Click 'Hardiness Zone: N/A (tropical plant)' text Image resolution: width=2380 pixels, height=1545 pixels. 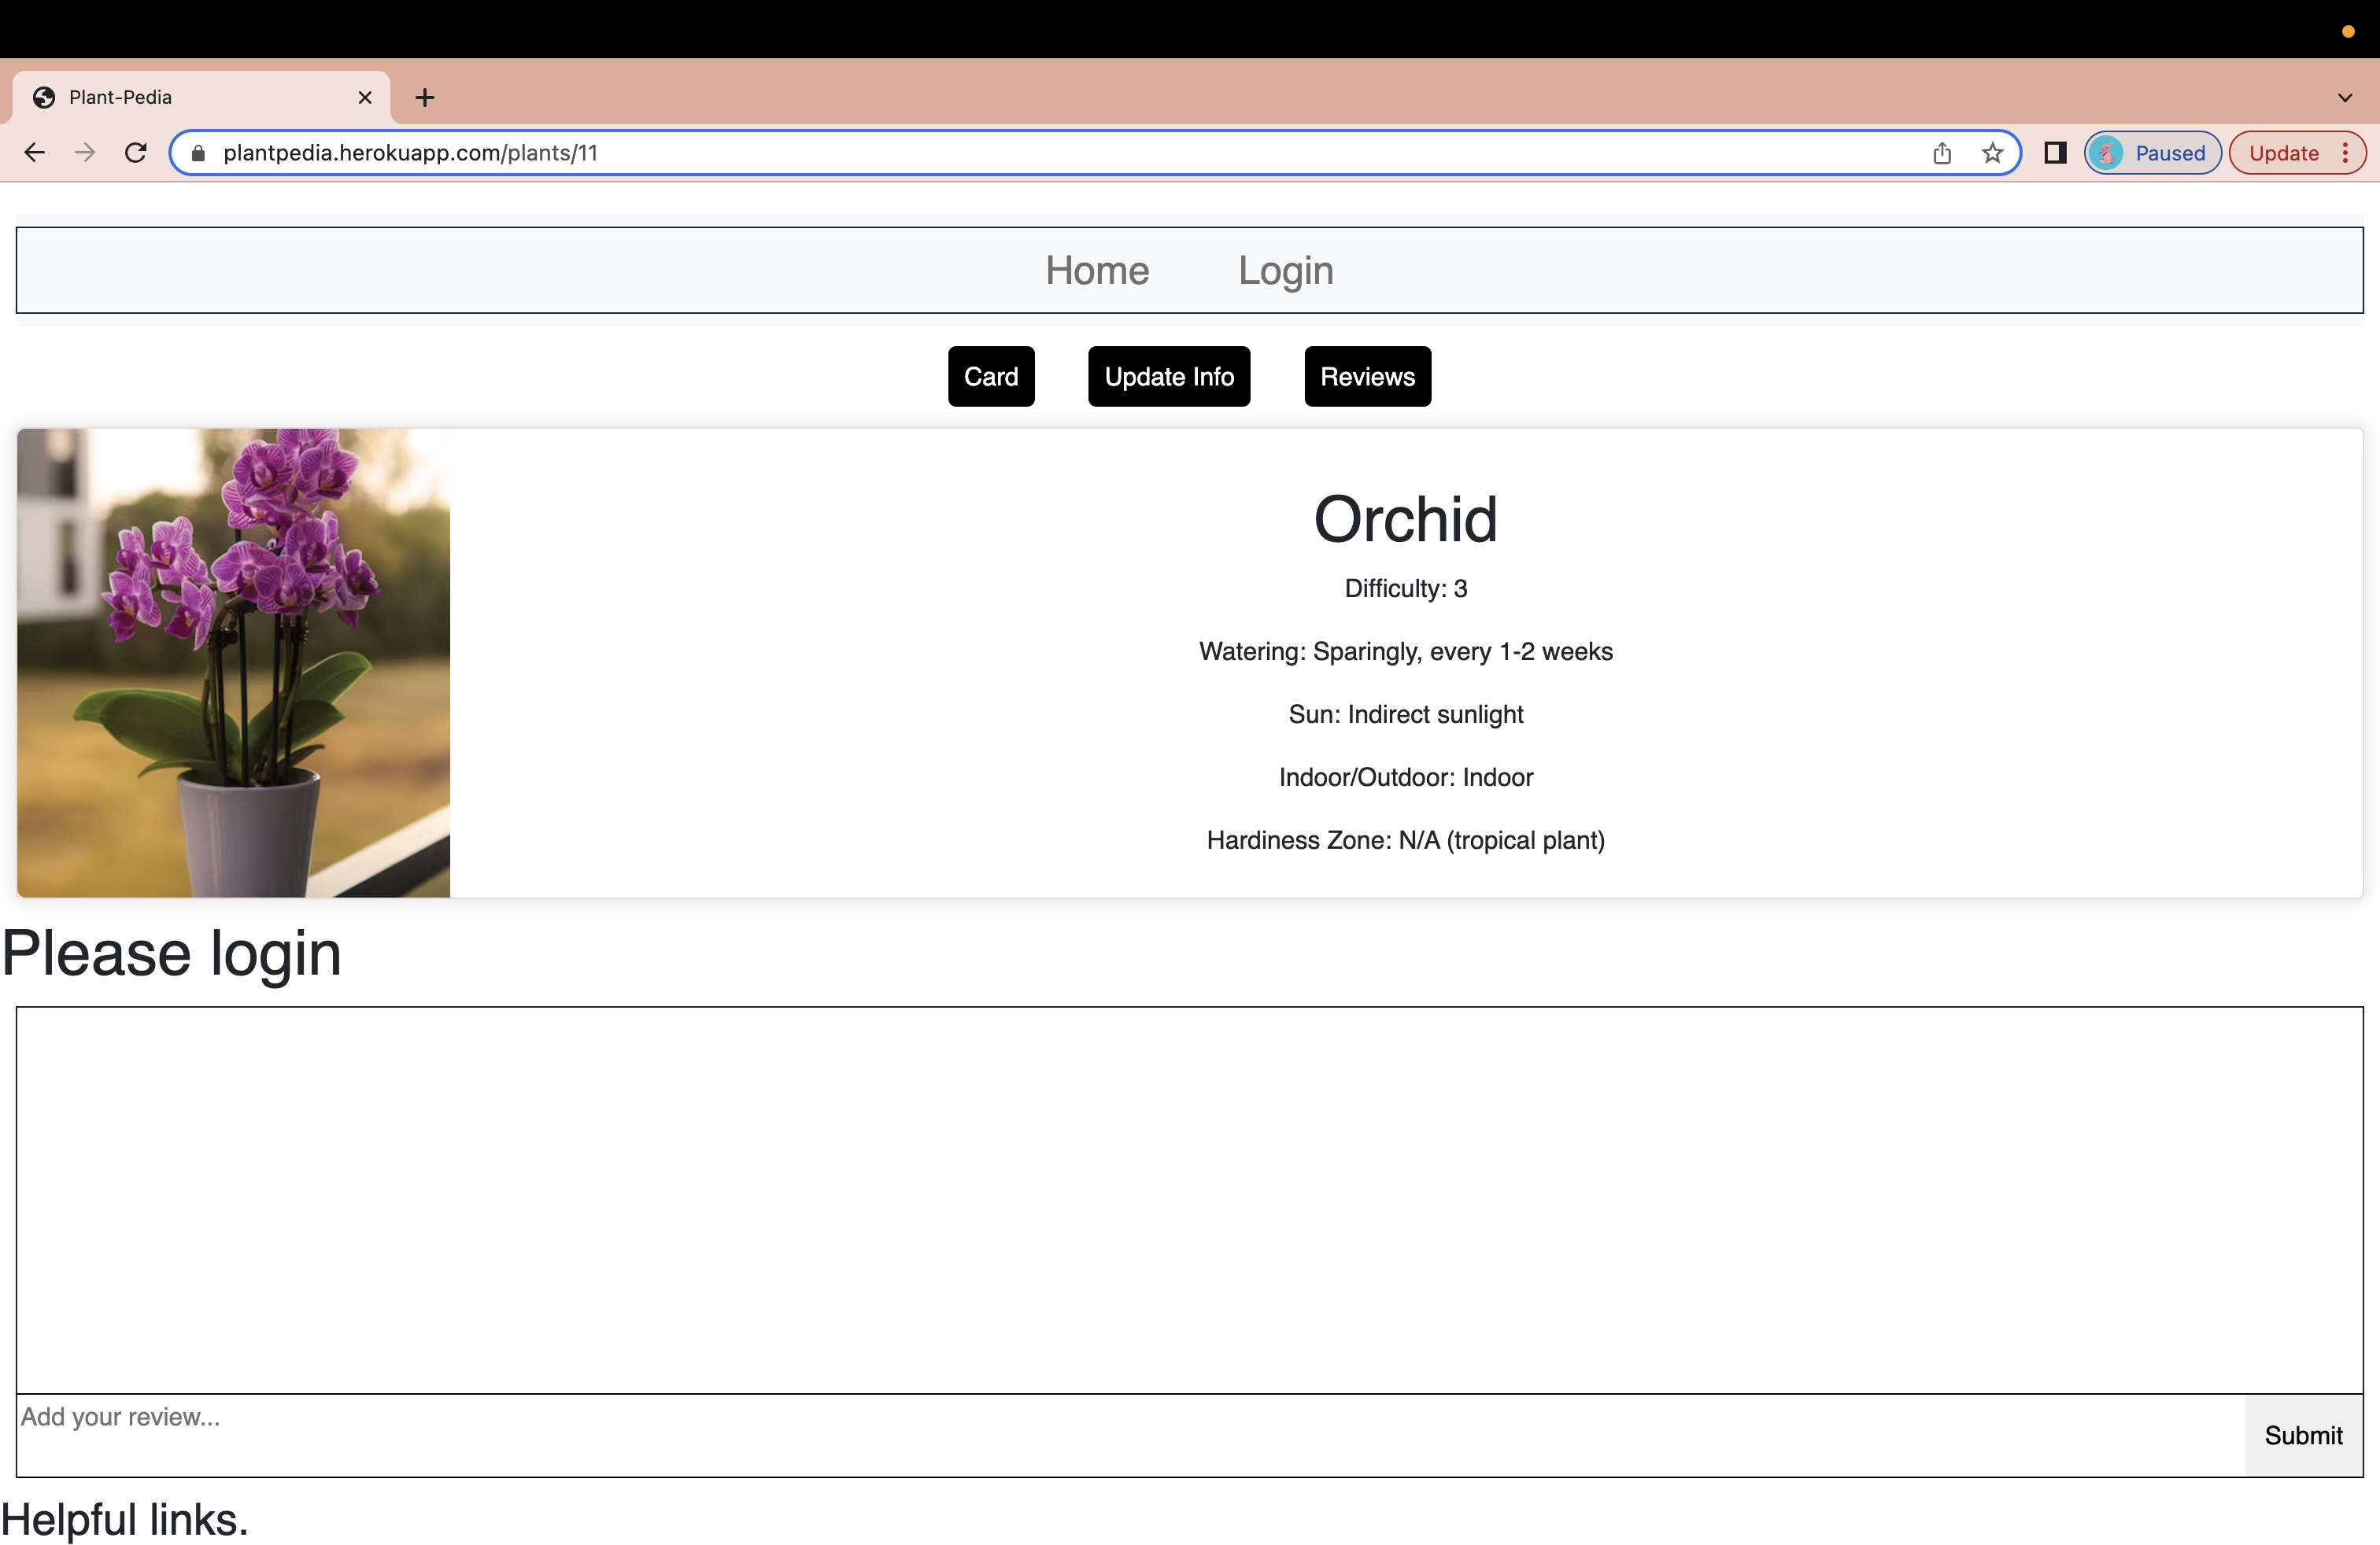pos(1405,840)
